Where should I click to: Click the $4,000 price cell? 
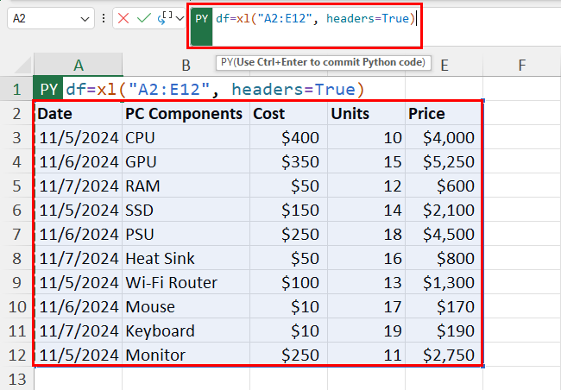point(444,137)
